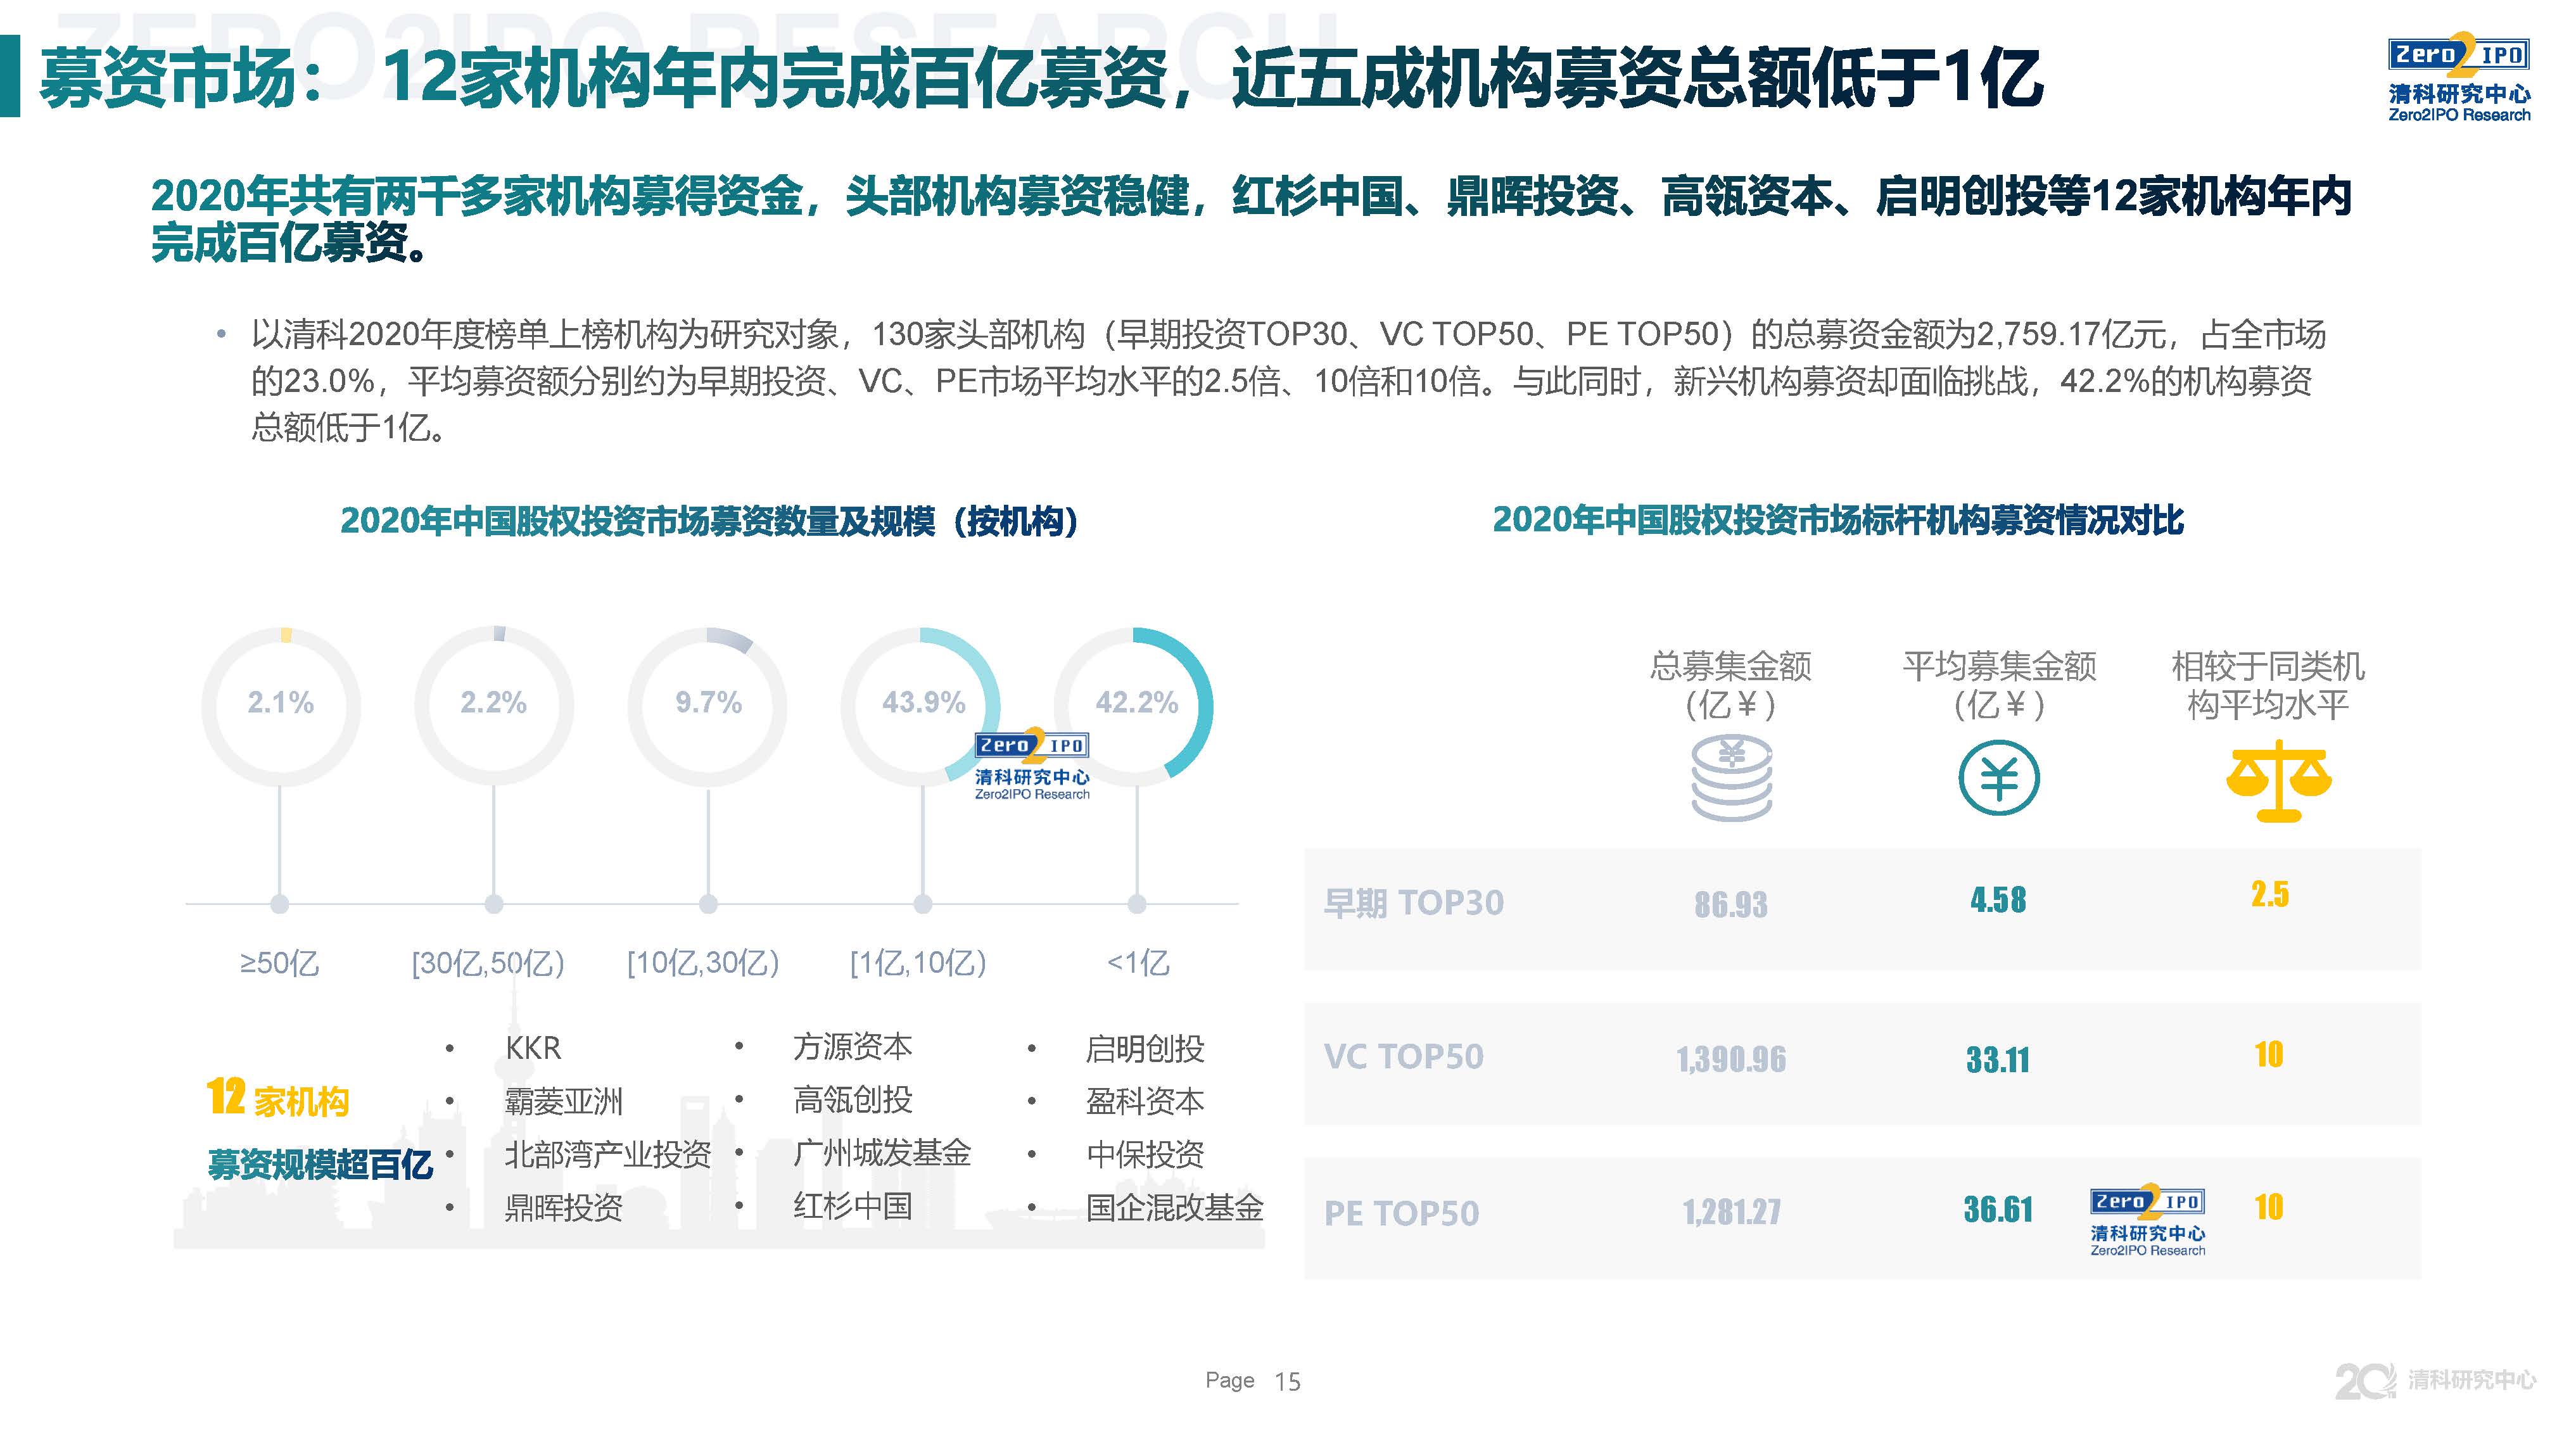2576x1449 pixels.
Task: Click the Zero2IPO watermark in PE TOP50 row
Action: pos(2147,1221)
